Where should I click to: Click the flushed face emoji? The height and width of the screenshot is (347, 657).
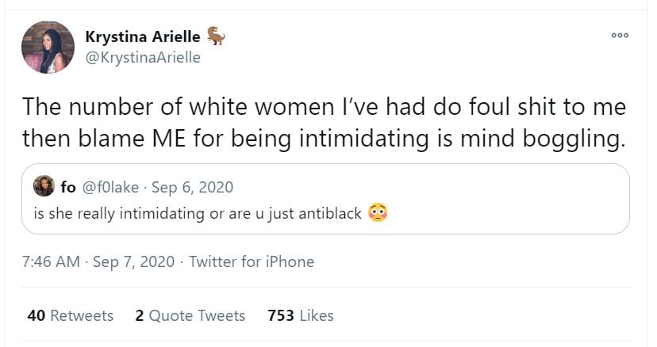(x=378, y=214)
